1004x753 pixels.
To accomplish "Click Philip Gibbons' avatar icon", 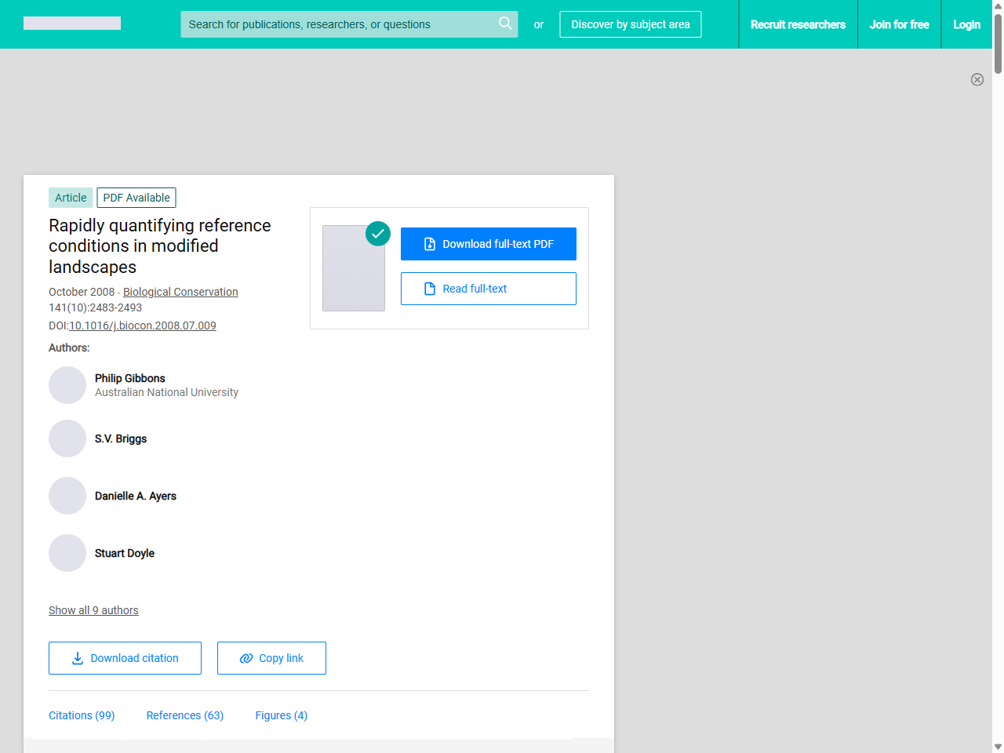I will coord(67,385).
